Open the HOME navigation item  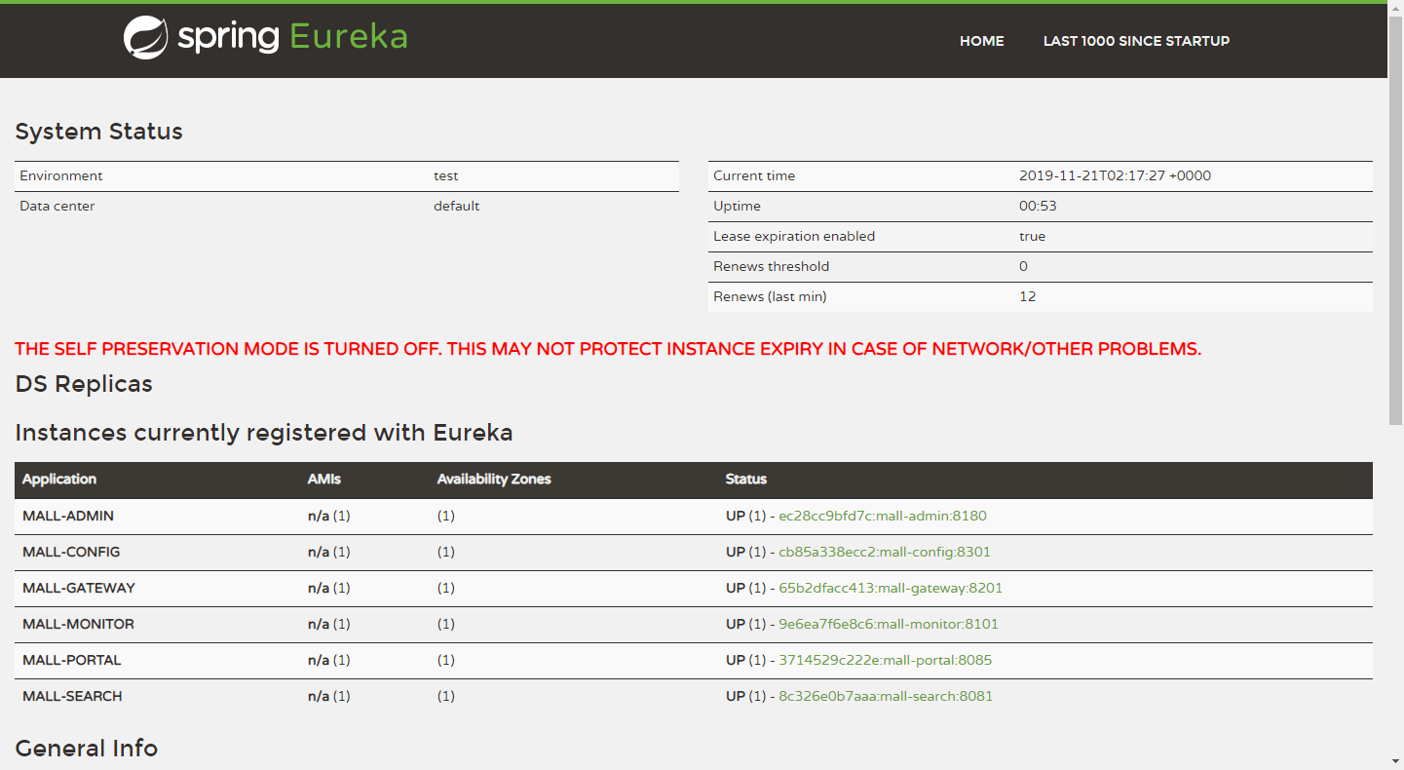(981, 41)
